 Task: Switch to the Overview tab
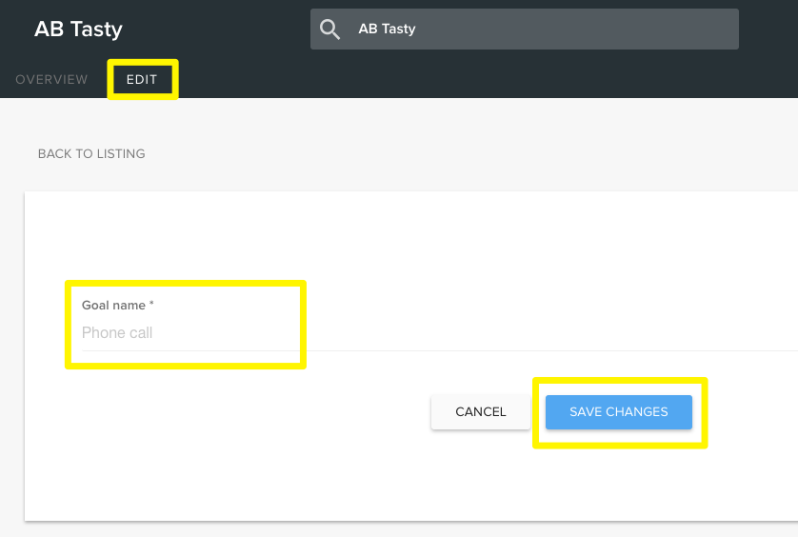click(x=51, y=79)
